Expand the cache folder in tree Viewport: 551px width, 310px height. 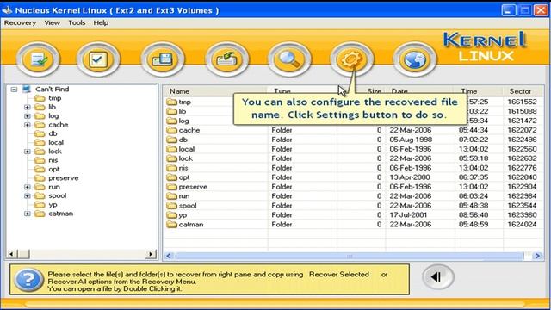[28, 125]
